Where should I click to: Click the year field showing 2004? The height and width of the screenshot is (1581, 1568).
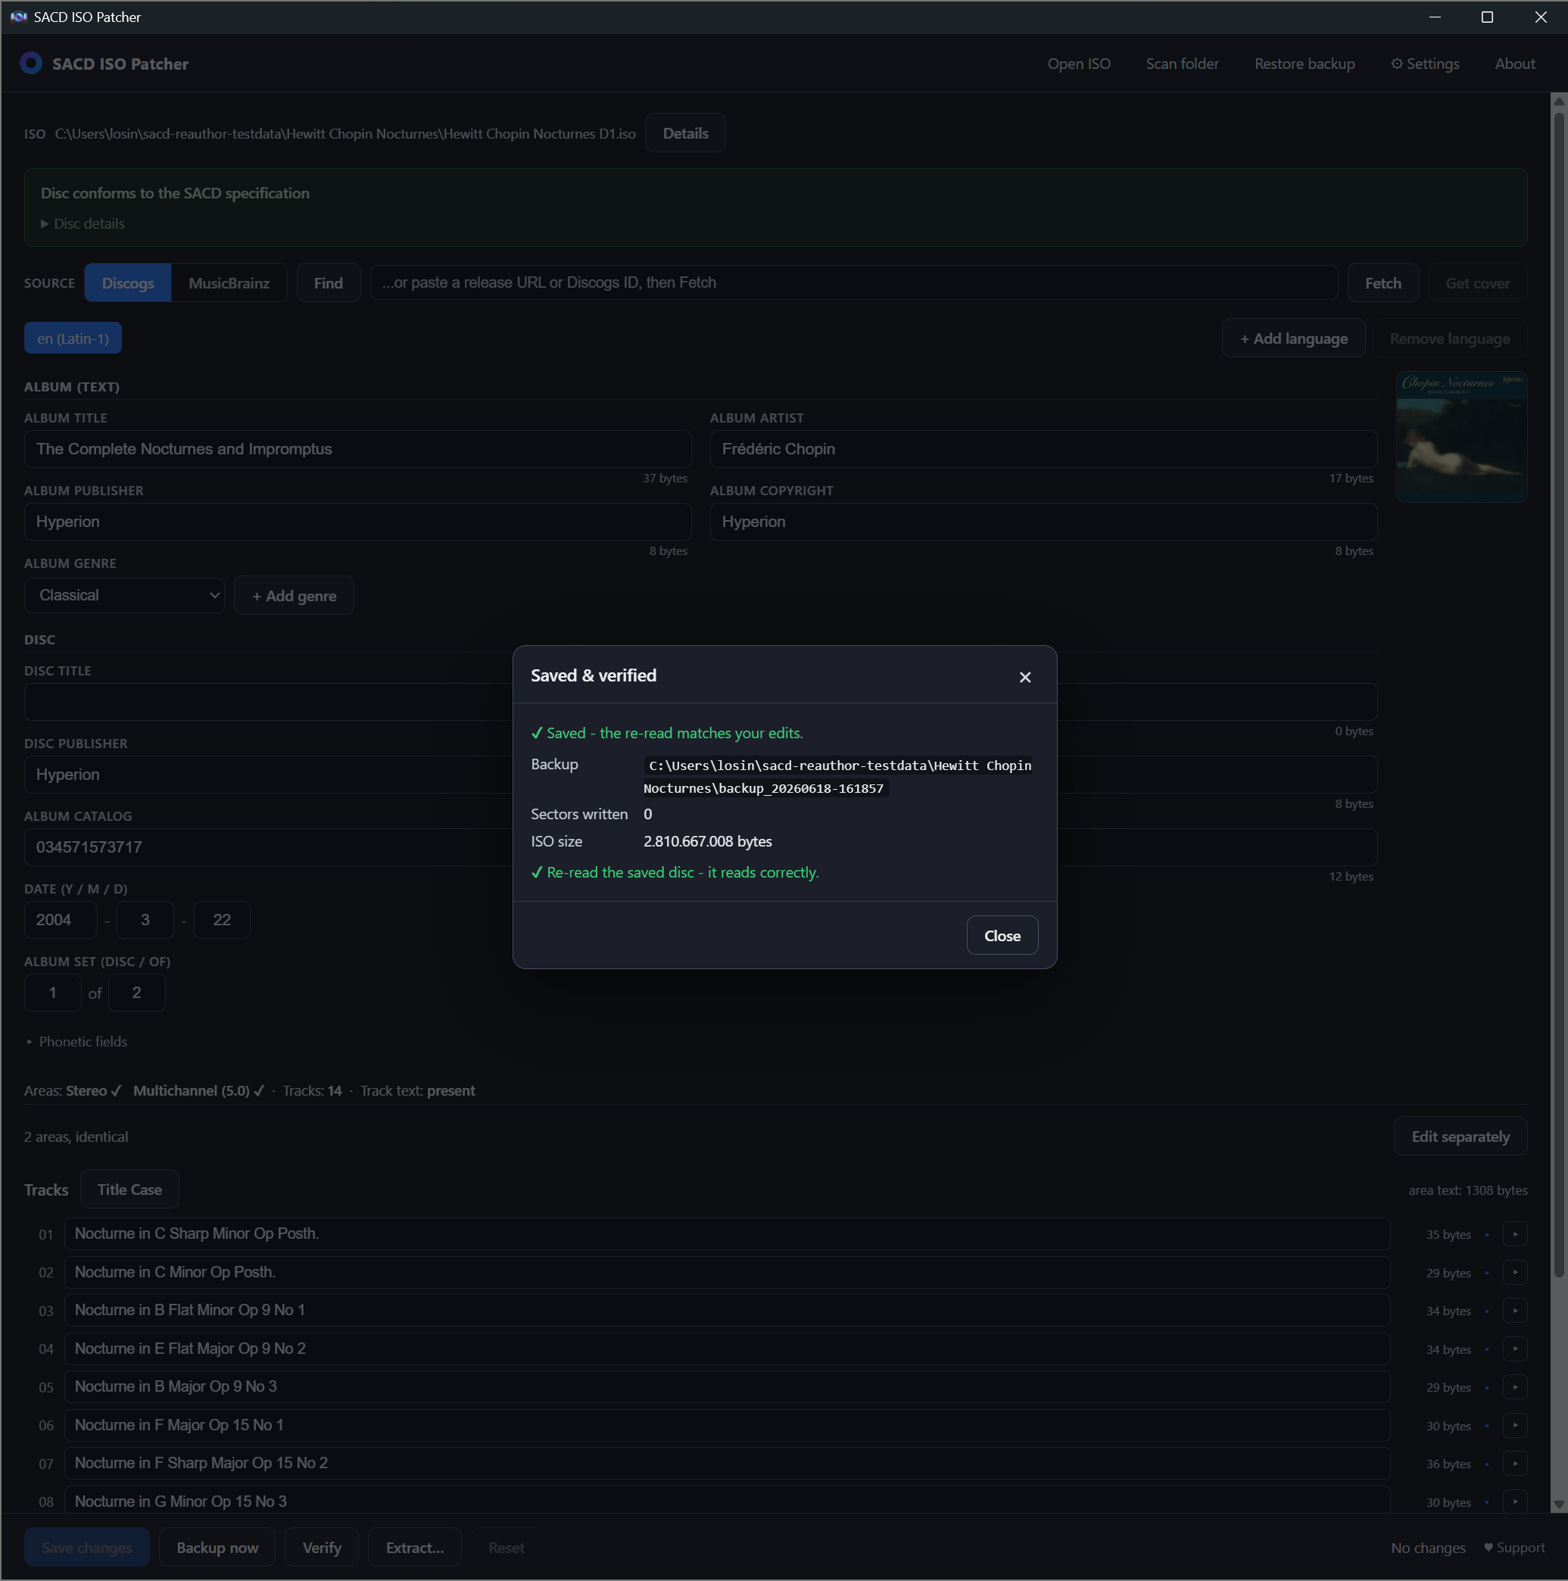(x=61, y=920)
